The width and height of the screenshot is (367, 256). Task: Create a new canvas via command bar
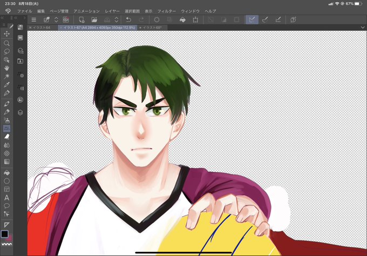click(x=81, y=19)
